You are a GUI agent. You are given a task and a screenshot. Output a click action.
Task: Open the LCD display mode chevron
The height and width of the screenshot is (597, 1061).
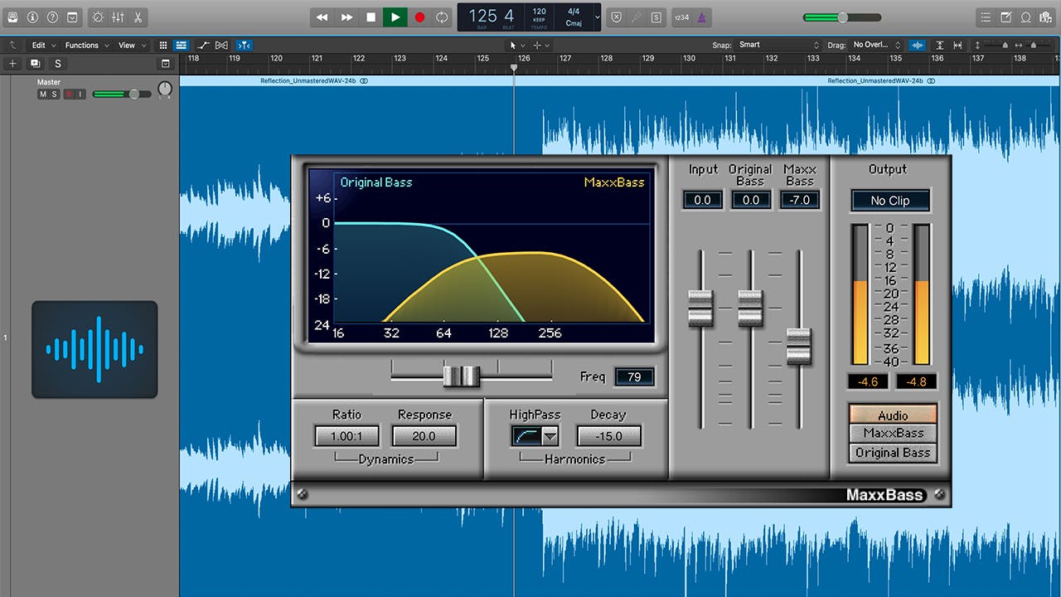click(x=597, y=17)
